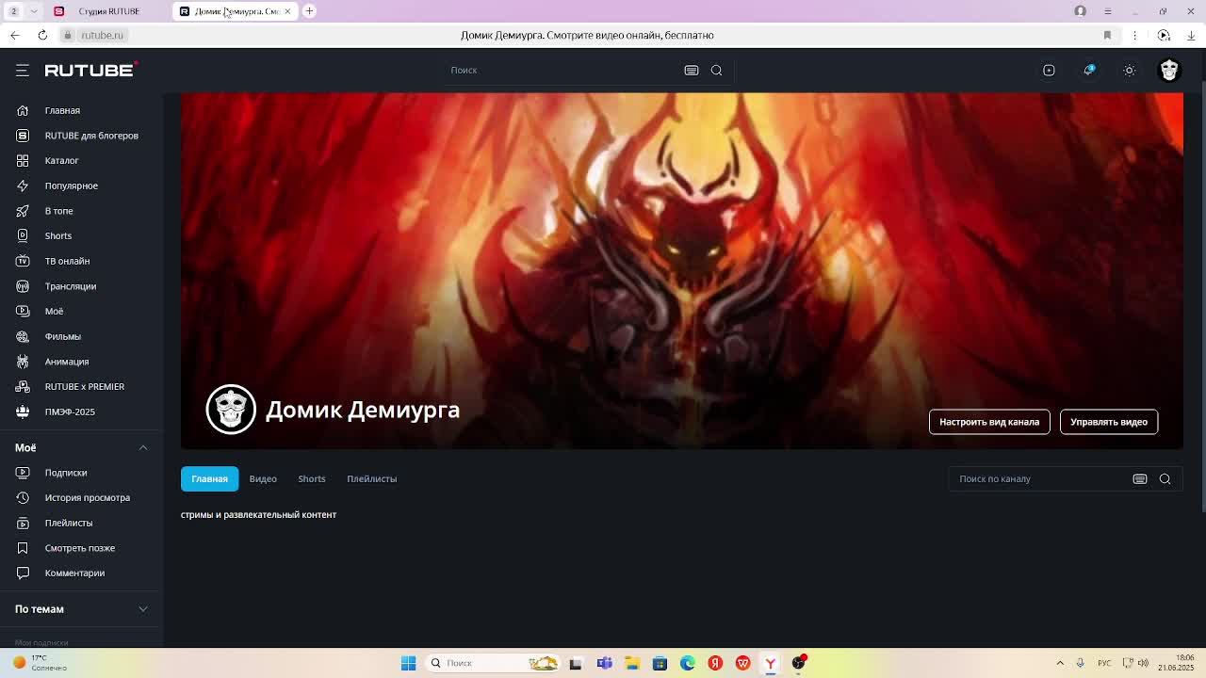1206x678 pixels.
Task: Click the channel search magnifier icon
Action: click(x=1165, y=478)
